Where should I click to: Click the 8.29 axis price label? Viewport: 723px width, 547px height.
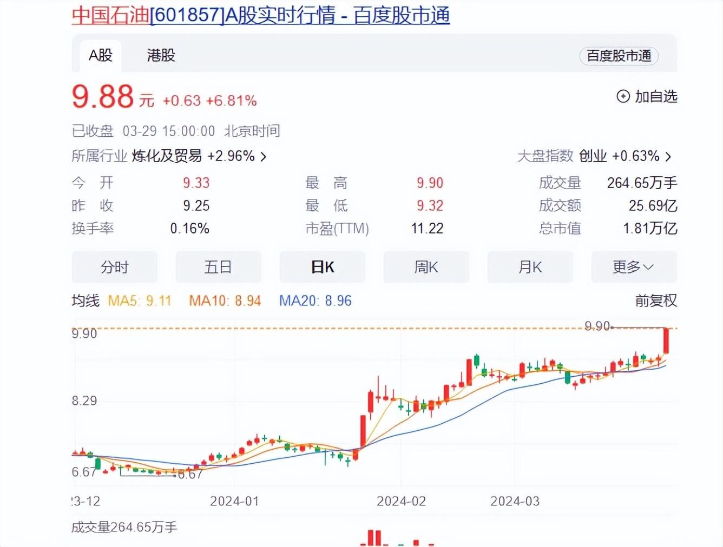click(84, 401)
